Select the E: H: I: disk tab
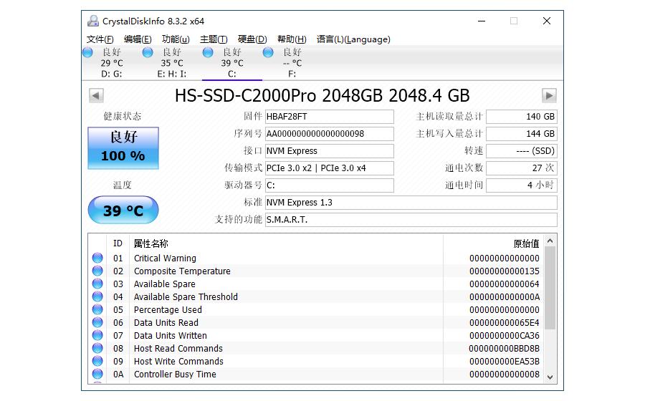 click(x=171, y=63)
